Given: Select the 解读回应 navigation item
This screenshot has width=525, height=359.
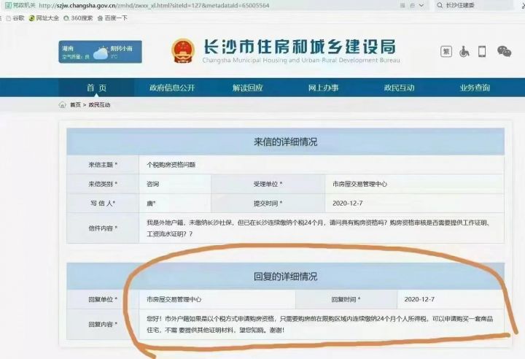Looking at the screenshot, I should 247,88.
